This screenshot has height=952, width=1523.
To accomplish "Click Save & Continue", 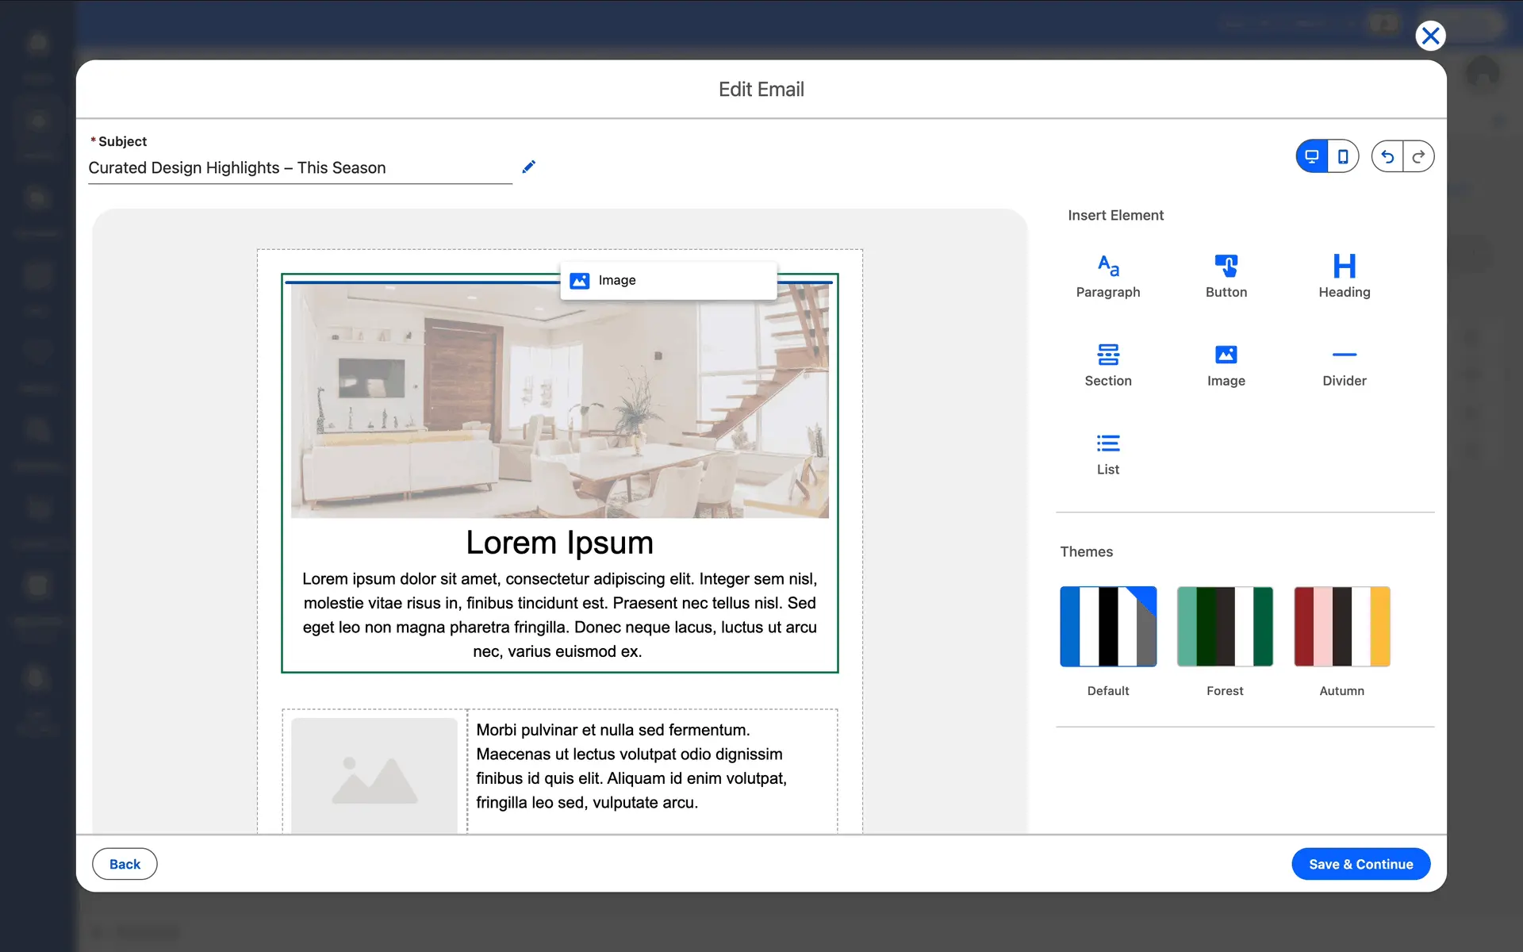I will click(x=1360, y=864).
